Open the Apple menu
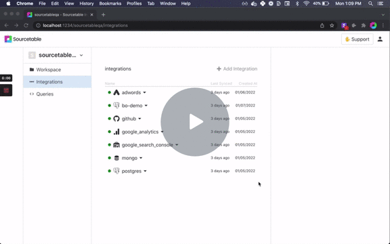Screen dimensions: 390x244 tap(8, 3)
